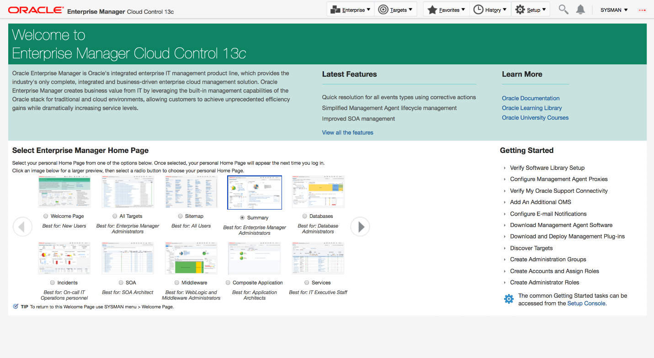Screen dimensions: 654x358
Task: Click the right carousel arrow
Action: [x=360, y=226]
